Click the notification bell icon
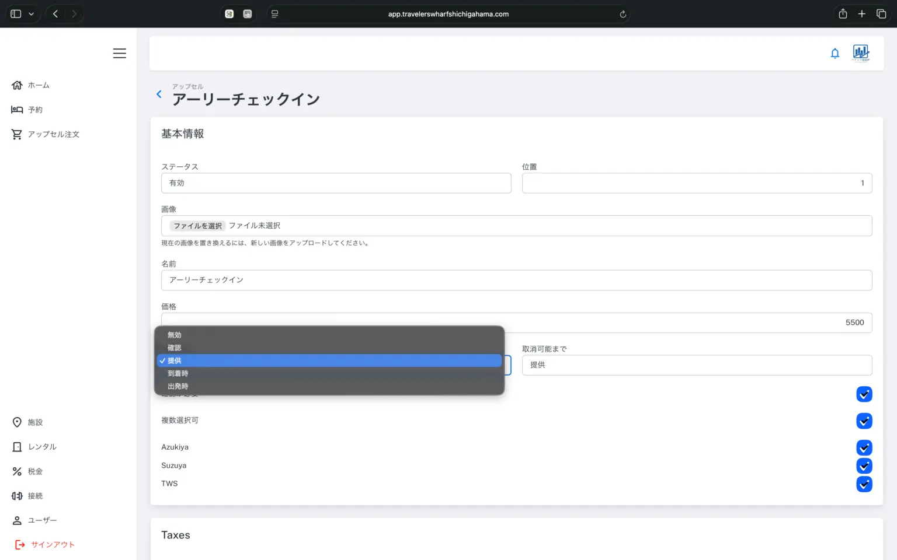The image size is (897, 560). (x=835, y=54)
